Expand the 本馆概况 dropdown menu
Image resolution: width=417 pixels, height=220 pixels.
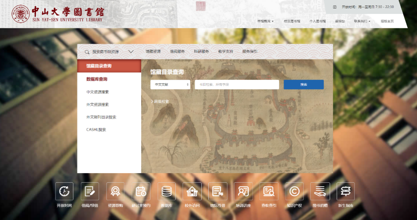(x=265, y=21)
